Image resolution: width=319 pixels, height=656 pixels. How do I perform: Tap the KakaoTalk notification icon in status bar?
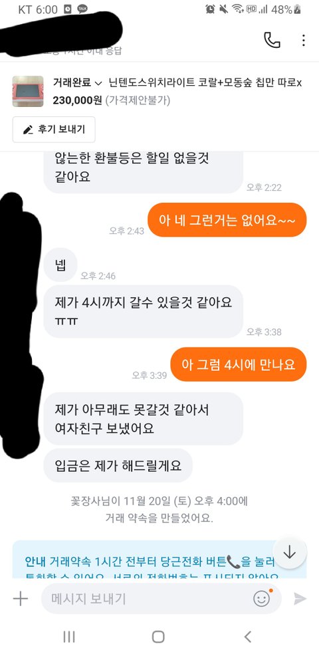point(83,9)
